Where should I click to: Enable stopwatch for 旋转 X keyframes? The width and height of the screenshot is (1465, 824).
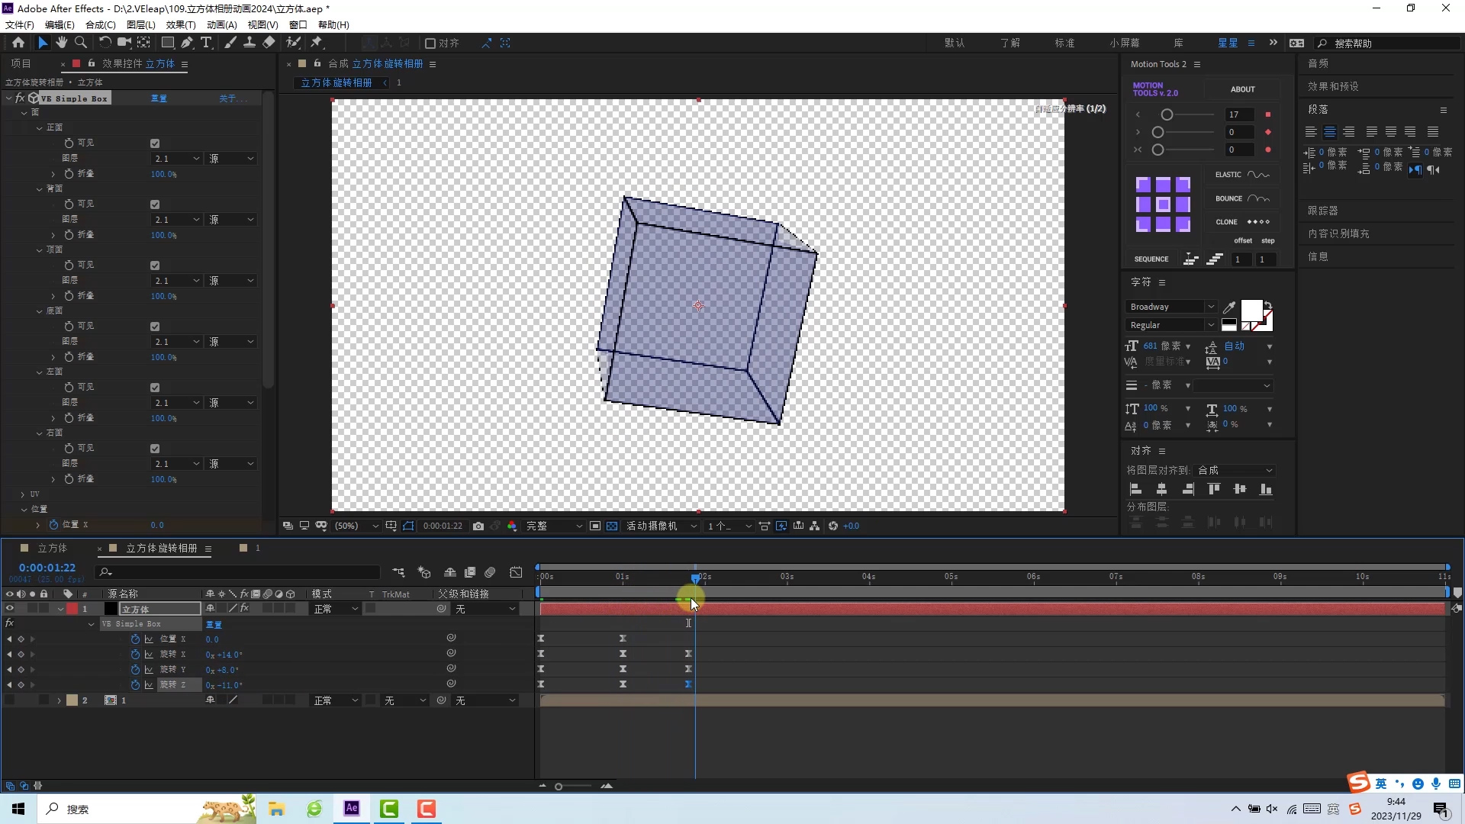[x=136, y=654]
